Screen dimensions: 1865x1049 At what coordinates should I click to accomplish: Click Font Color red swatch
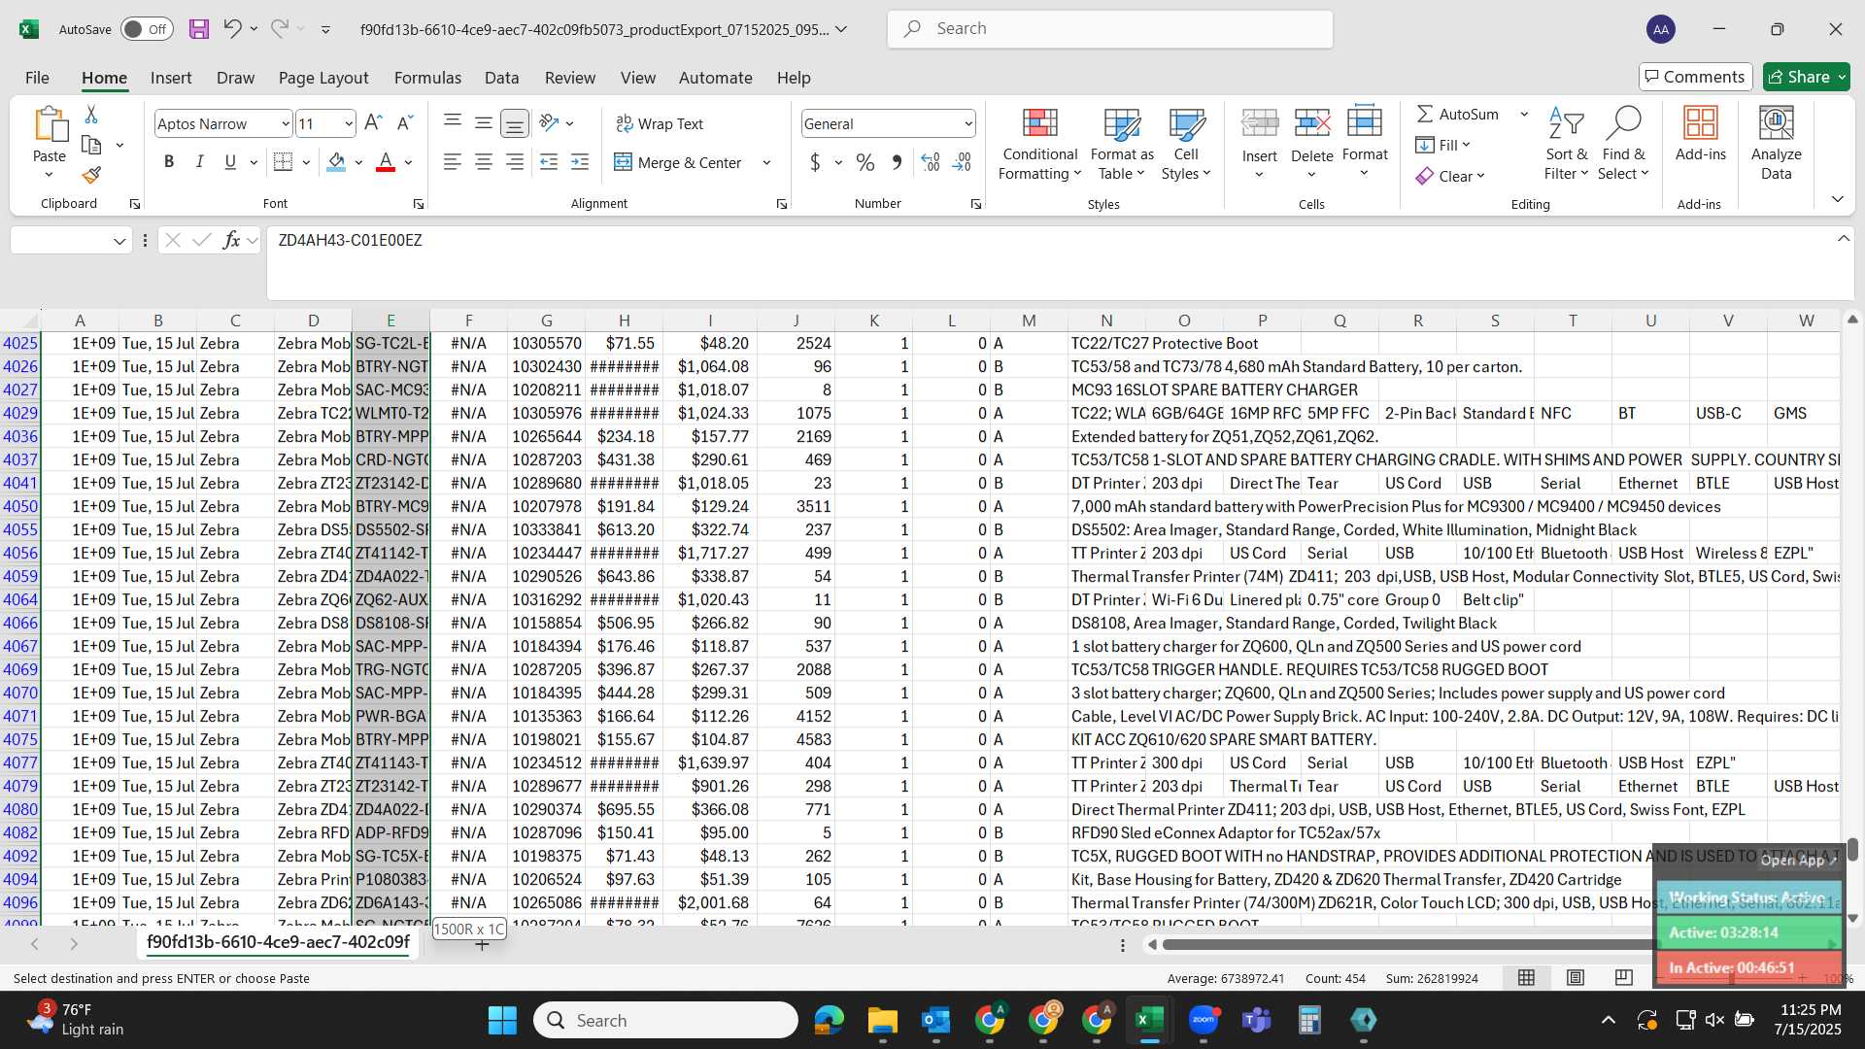pyautogui.click(x=386, y=162)
